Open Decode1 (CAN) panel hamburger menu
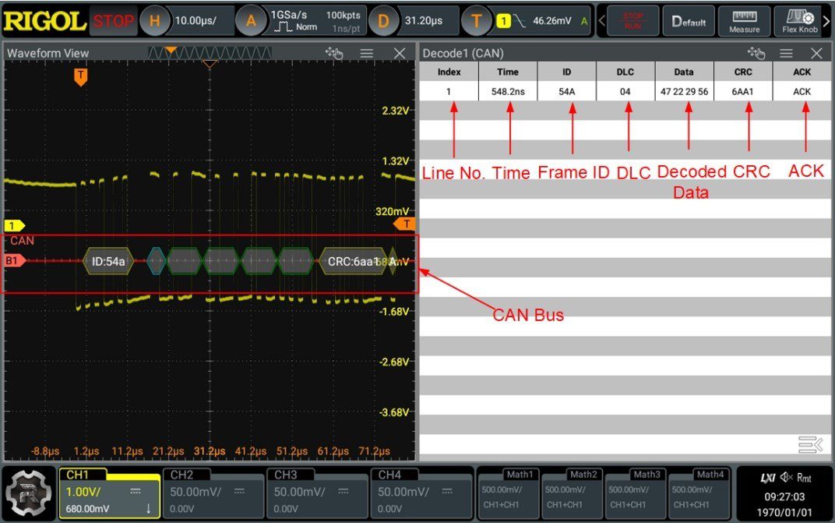Image resolution: width=835 pixels, height=523 pixels. pyautogui.click(x=786, y=53)
